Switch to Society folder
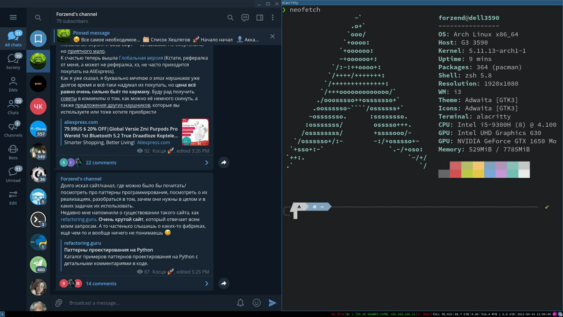This screenshot has height=317, width=563. tap(13, 62)
